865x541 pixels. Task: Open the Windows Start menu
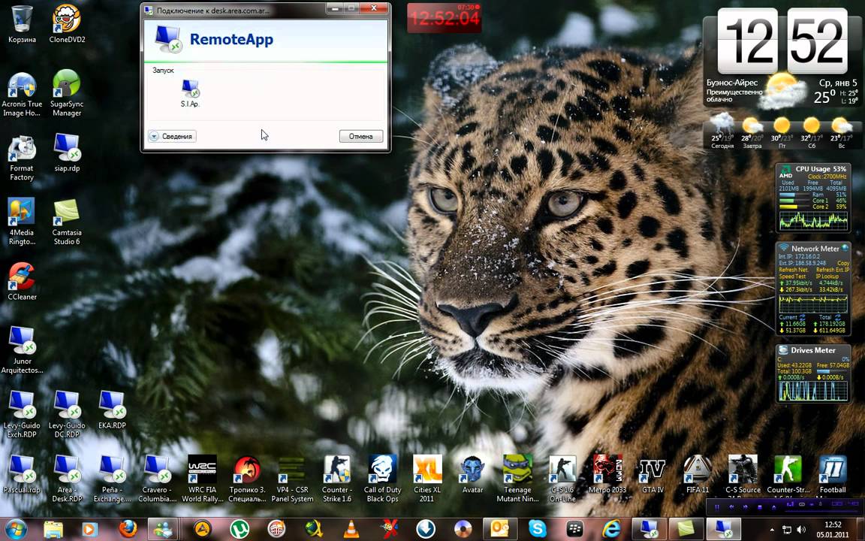16,529
